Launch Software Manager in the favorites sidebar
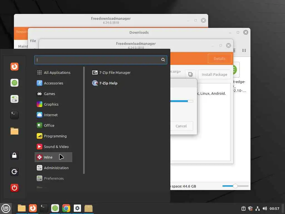This screenshot has width=285, height=214. click(x=14, y=83)
